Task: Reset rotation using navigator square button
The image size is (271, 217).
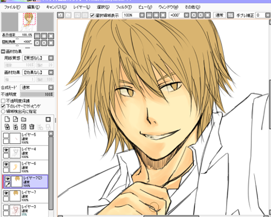Action: [51, 43]
